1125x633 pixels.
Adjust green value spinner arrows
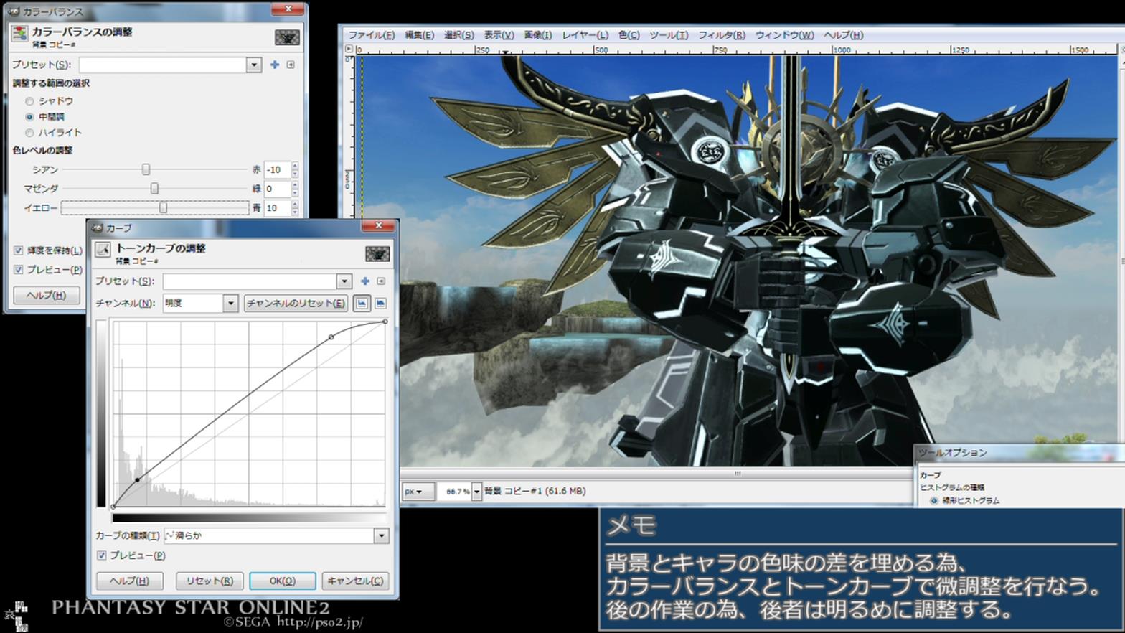295,189
